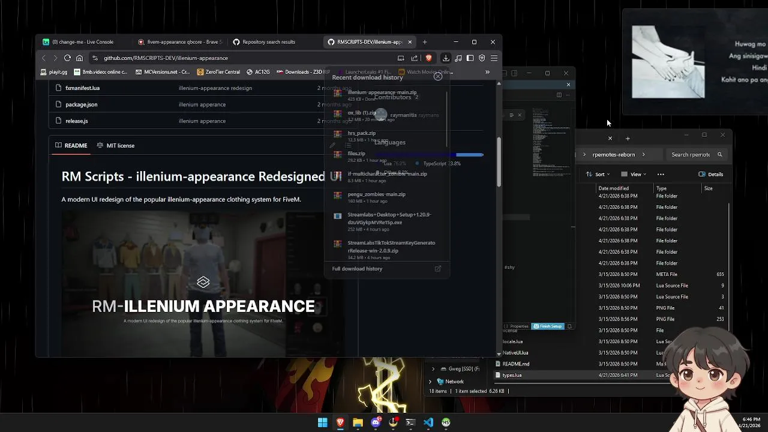This screenshot has height=432, width=768.
Task: Select the NativeUI.lua file in Explorer
Action: click(515, 353)
